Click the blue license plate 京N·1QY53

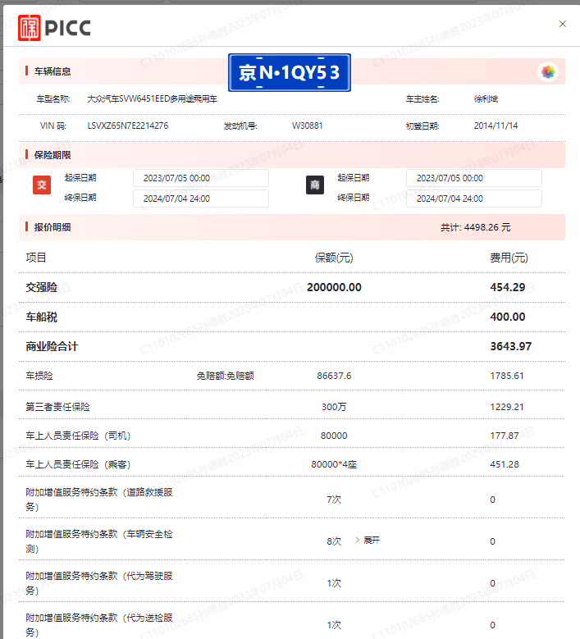(290, 74)
